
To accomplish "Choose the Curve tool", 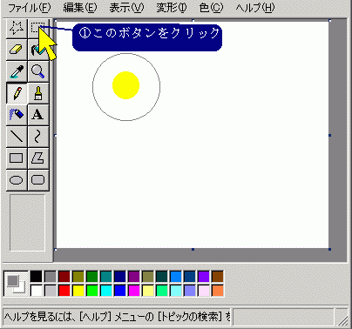I will pyautogui.click(x=38, y=137).
